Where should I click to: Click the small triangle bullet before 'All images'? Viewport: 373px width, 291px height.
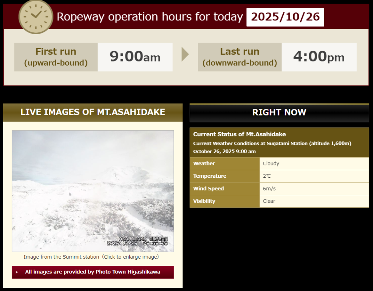(x=17, y=272)
